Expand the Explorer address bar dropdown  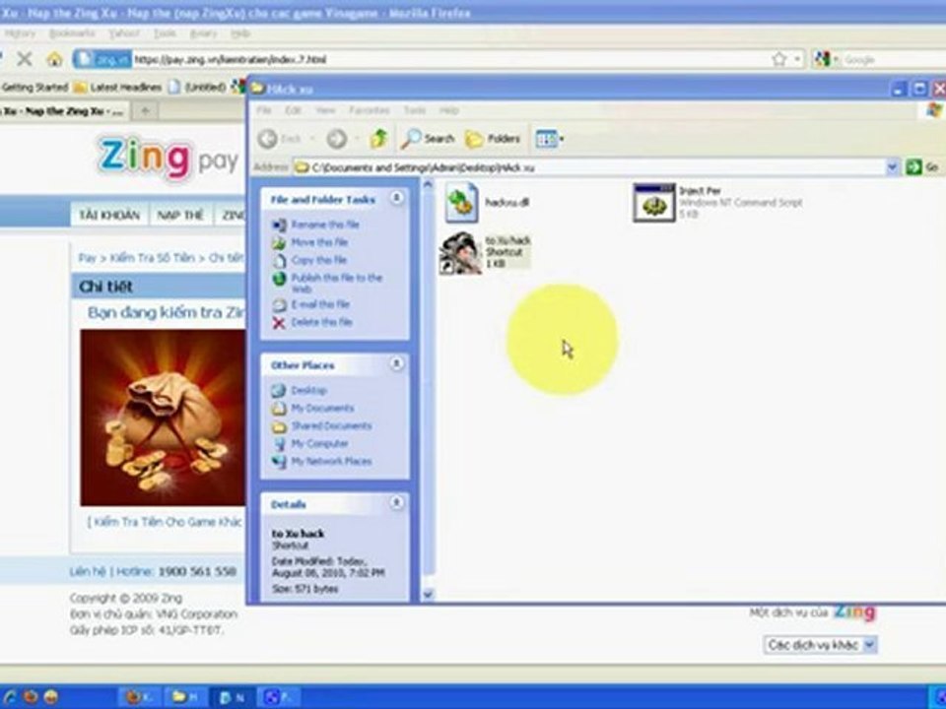coord(893,167)
